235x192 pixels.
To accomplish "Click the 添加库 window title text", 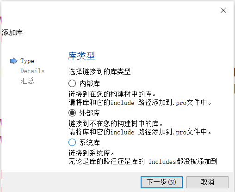I will click(12, 33).
